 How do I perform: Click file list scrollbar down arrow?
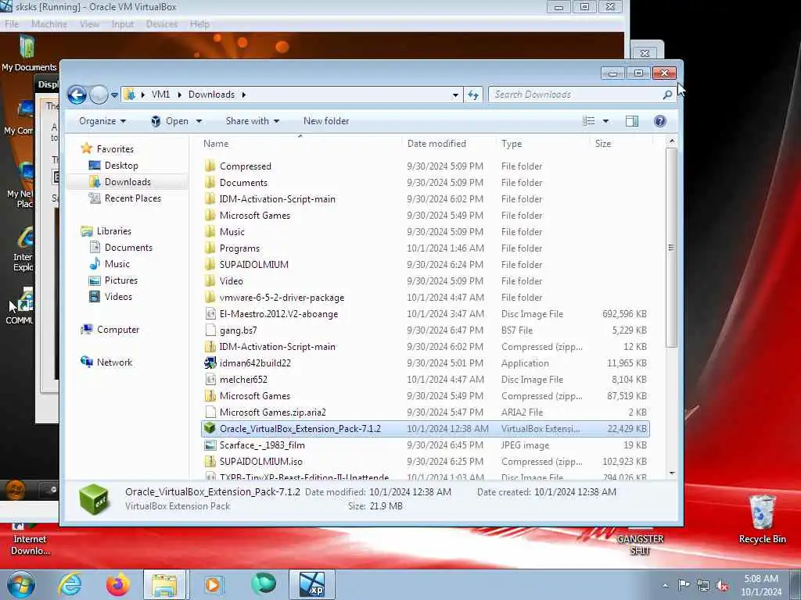(x=672, y=473)
